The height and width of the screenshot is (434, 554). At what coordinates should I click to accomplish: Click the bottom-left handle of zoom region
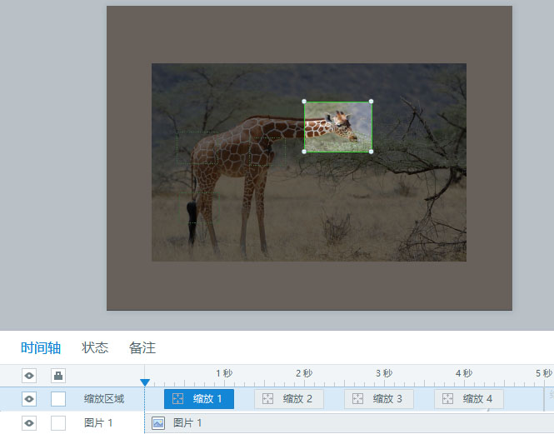(x=304, y=152)
